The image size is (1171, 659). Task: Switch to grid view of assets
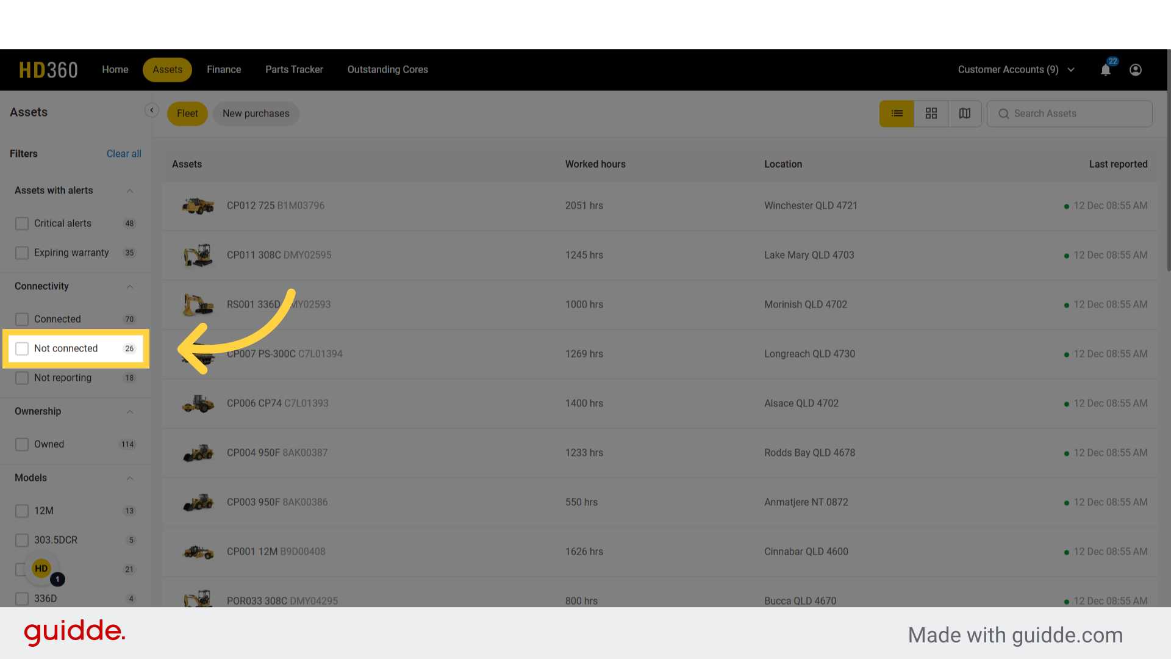[x=931, y=113]
